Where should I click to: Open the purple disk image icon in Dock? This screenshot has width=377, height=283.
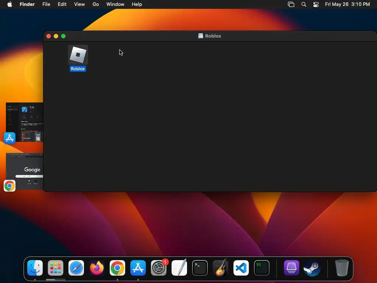[x=292, y=268]
